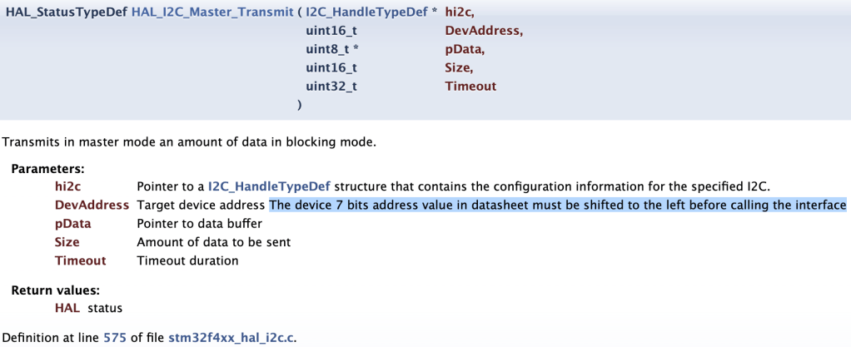This screenshot has width=851, height=347.
Task: Follow the line 575 definition link
Action: click(x=114, y=337)
